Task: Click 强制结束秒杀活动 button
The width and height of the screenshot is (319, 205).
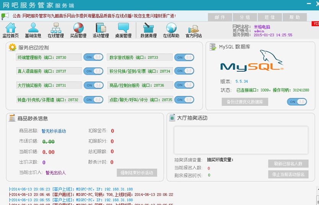Action: (137, 173)
